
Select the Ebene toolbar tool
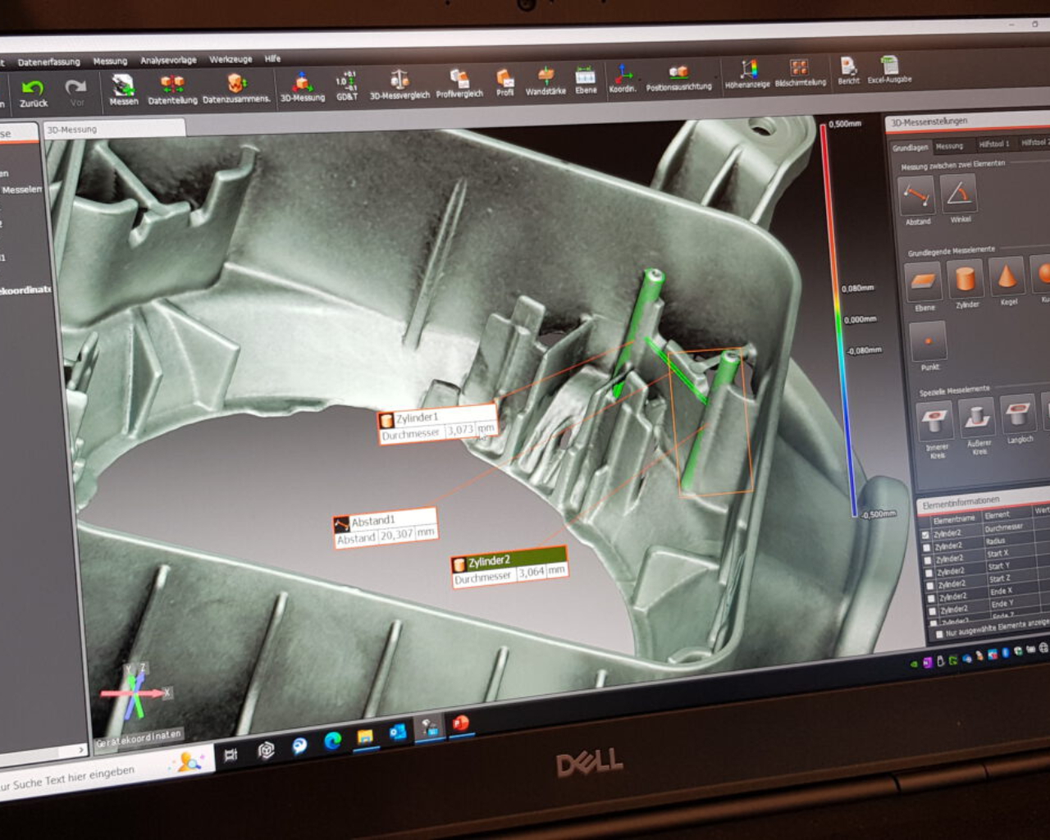tap(586, 80)
